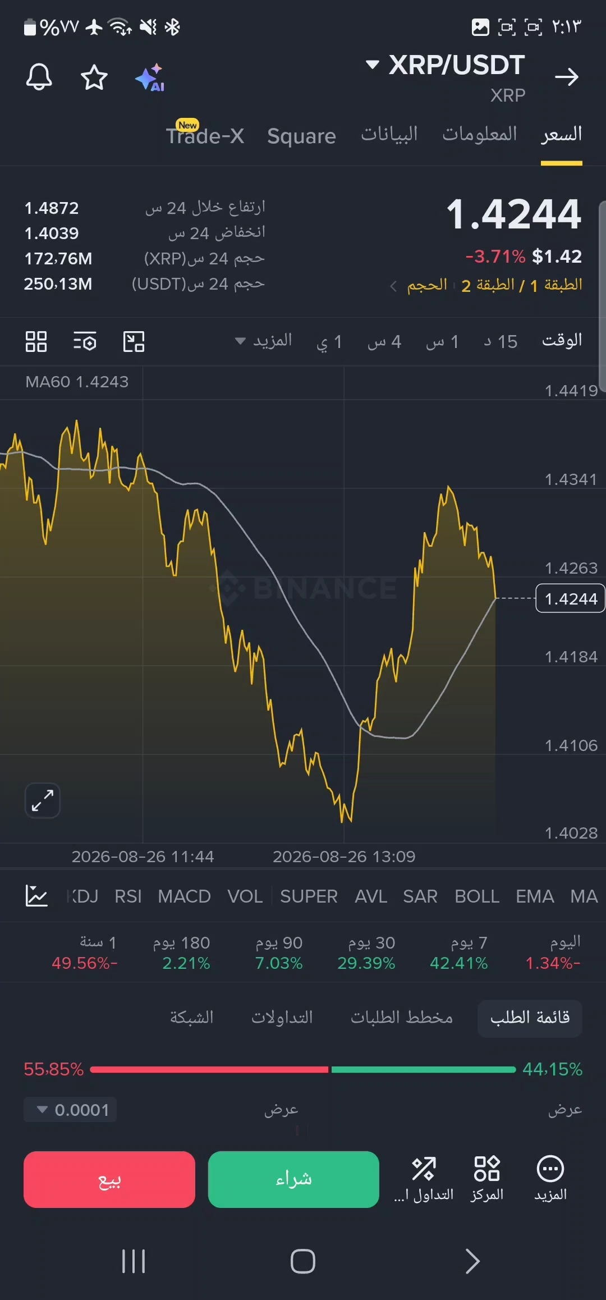Tap the 90 يوم performance 7.03%

(279, 953)
